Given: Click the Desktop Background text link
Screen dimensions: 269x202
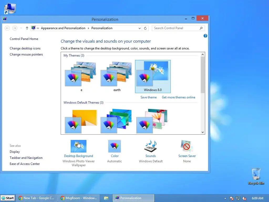Looking at the screenshot, I should (78, 156).
